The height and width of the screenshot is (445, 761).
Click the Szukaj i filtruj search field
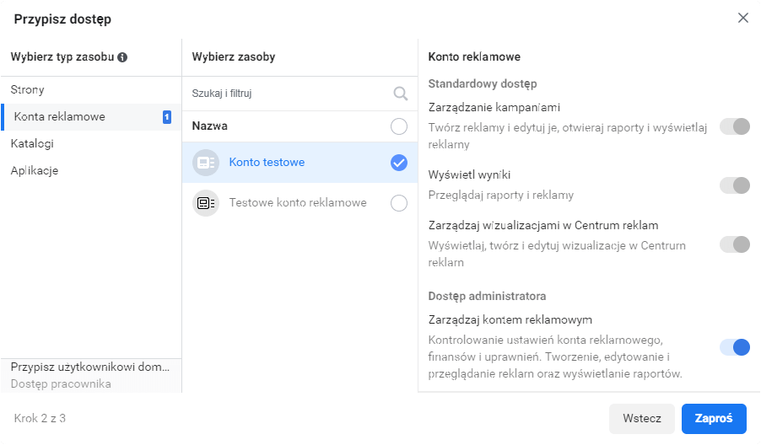tap(287, 94)
